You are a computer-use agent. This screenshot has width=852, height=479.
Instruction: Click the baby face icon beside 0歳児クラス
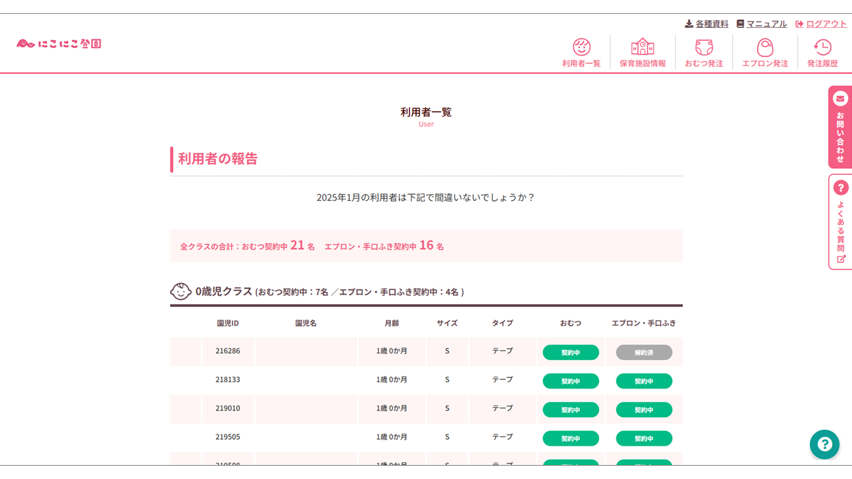tap(180, 291)
